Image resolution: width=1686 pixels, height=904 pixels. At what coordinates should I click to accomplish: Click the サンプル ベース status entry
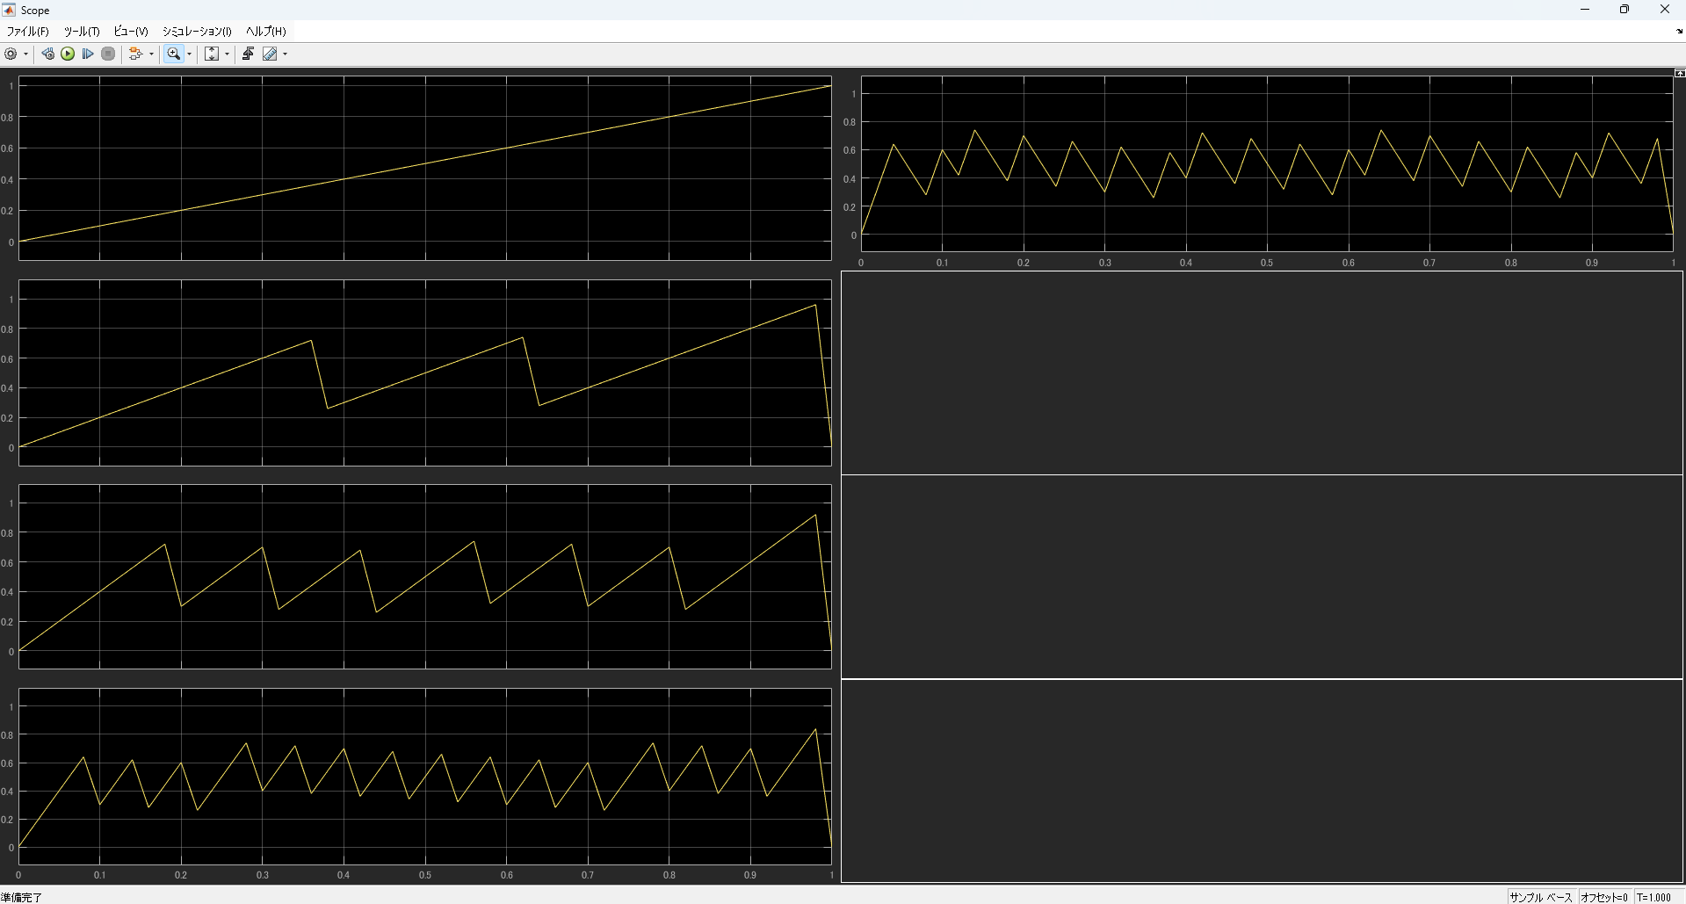(1541, 897)
